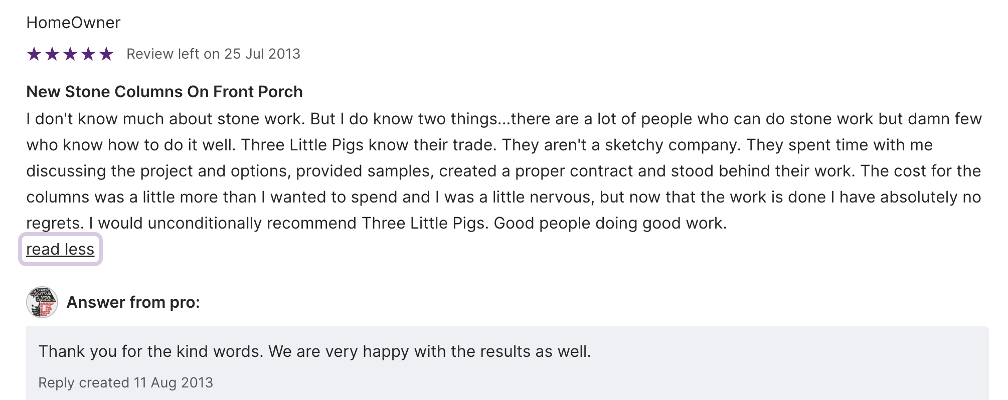Image resolution: width=1008 pixels, height=400 pixels.
Task: Click the first purple rating star
Action: tap(34, 54)
